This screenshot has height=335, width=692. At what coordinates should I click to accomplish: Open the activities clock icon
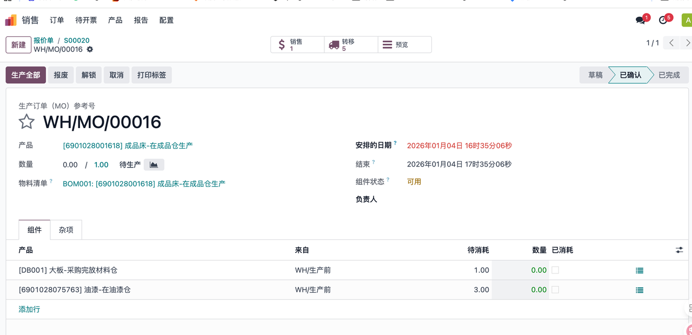pyautogui.click(x=663, y=21)
